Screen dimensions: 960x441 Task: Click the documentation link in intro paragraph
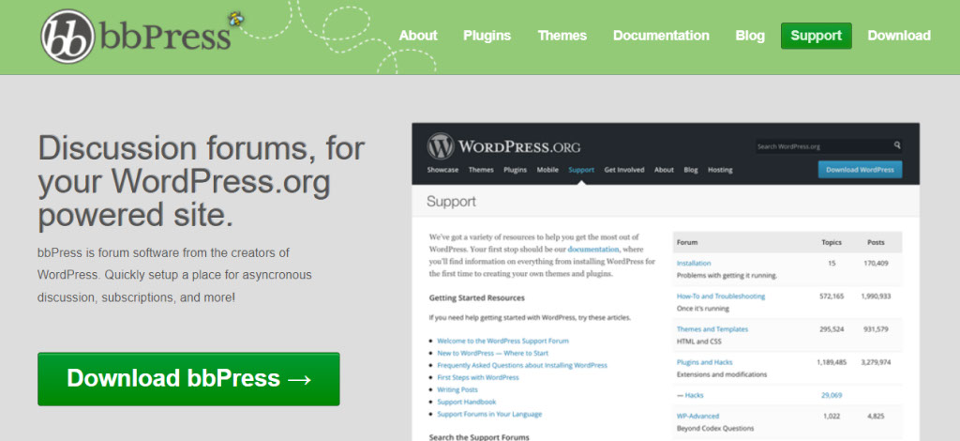[x=593, y=250]
